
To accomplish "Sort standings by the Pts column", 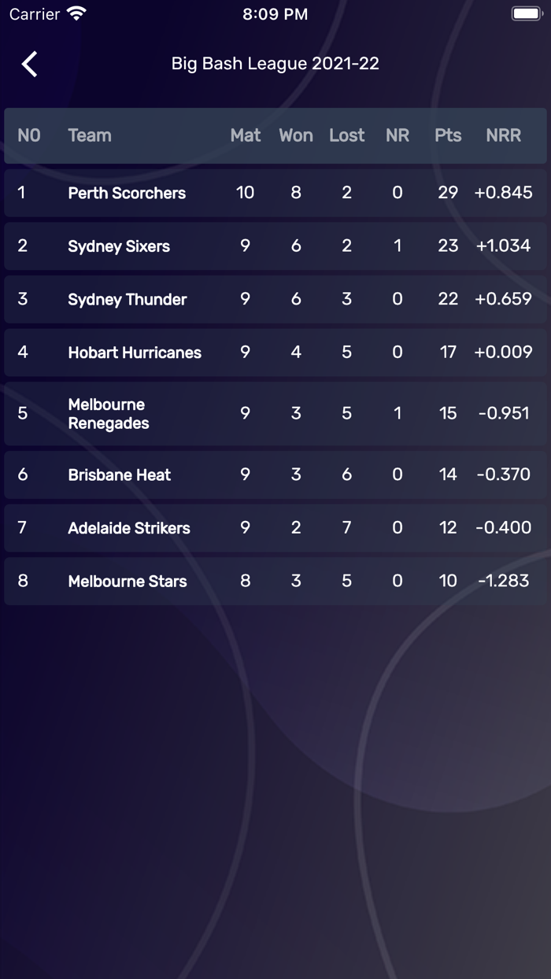I will [x=447, y=135].
